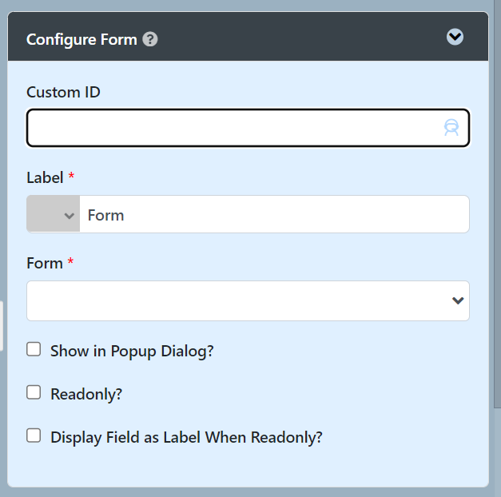
Task: Click the Label text field containing "Form"
Action: [x=273, y=215]
